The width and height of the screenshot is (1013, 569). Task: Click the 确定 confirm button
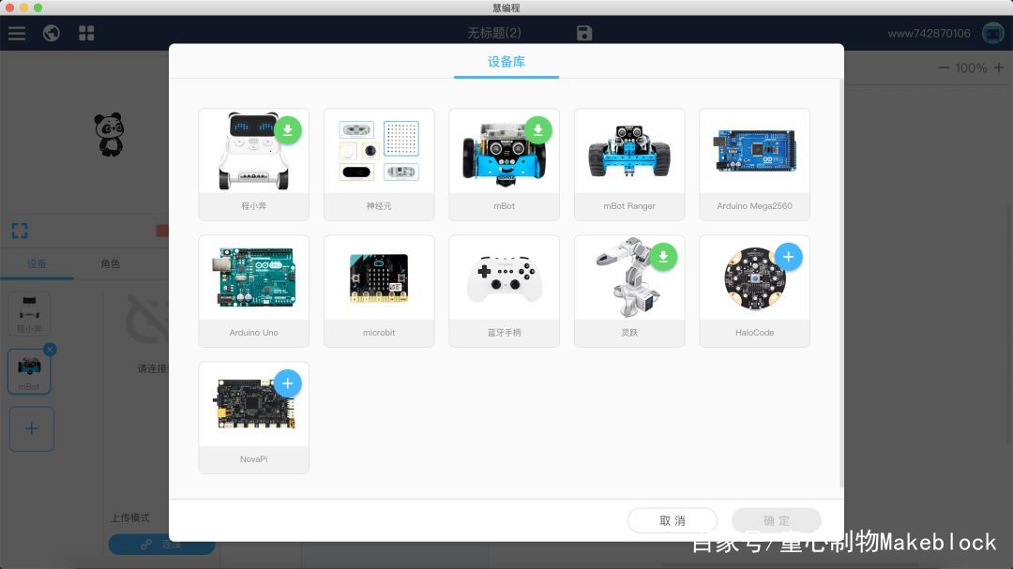point(777,520)
